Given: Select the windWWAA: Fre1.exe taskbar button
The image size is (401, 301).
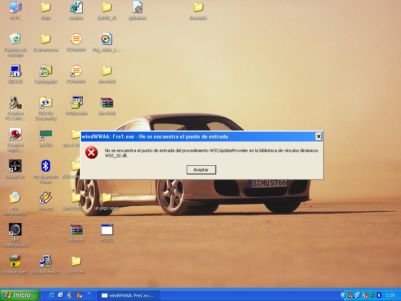Looking at the screenshot, I should 128,295.
